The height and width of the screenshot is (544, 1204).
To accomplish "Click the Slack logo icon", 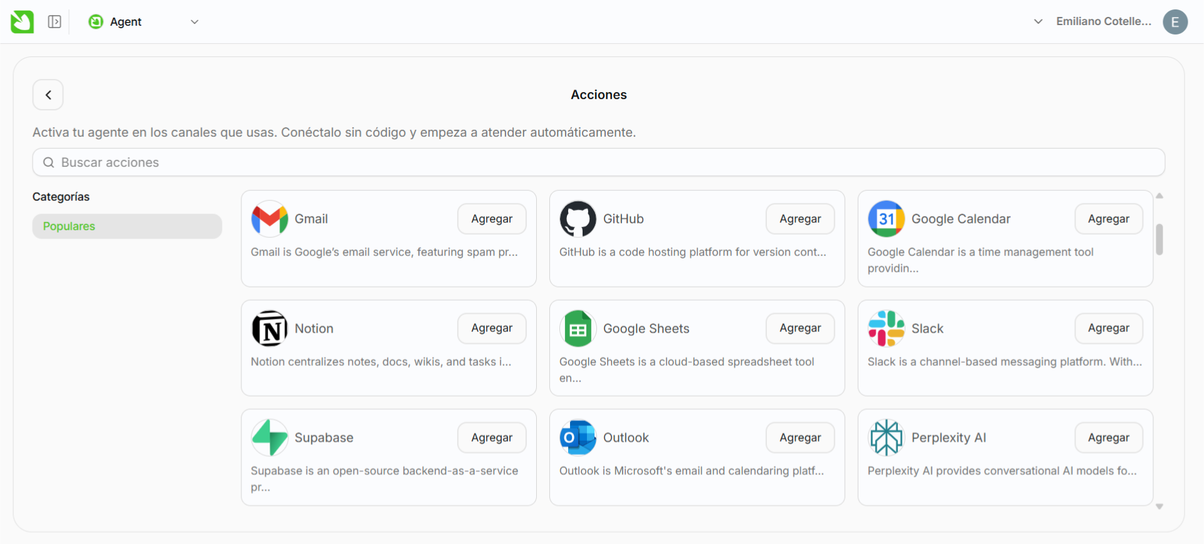I will tap(886, 329).
